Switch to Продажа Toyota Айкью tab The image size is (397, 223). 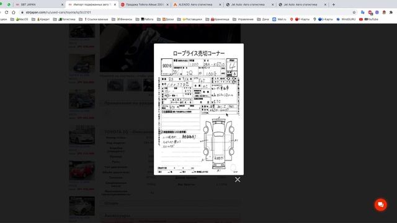point(145,4)
